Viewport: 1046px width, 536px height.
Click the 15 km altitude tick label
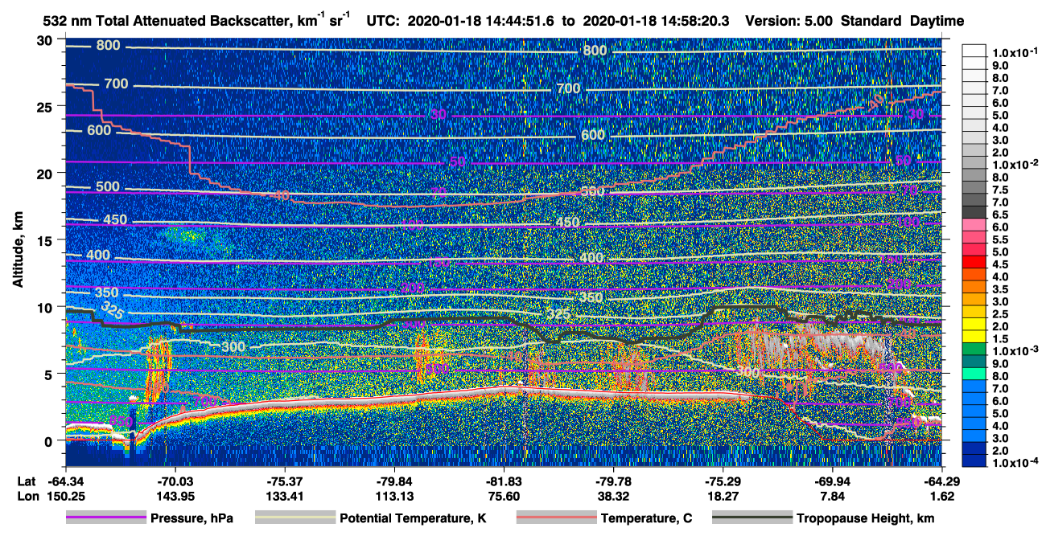point(46,240)
